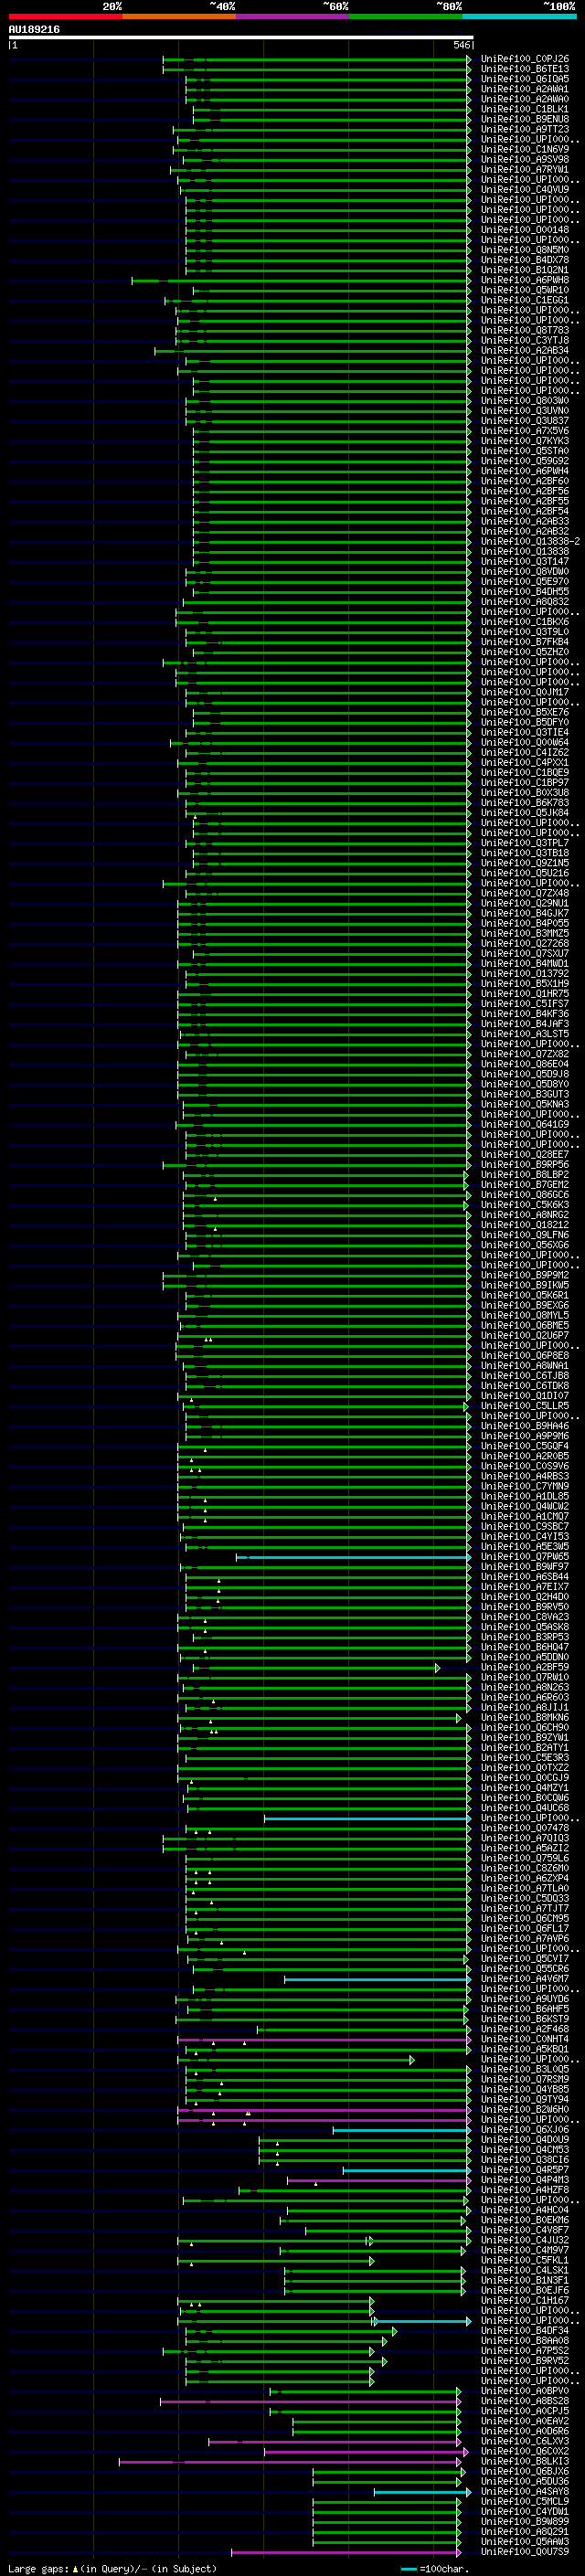Select the UniRef100_Q8N5M0 label
This screenshot has height=2576, width=585.
point(525,250)
